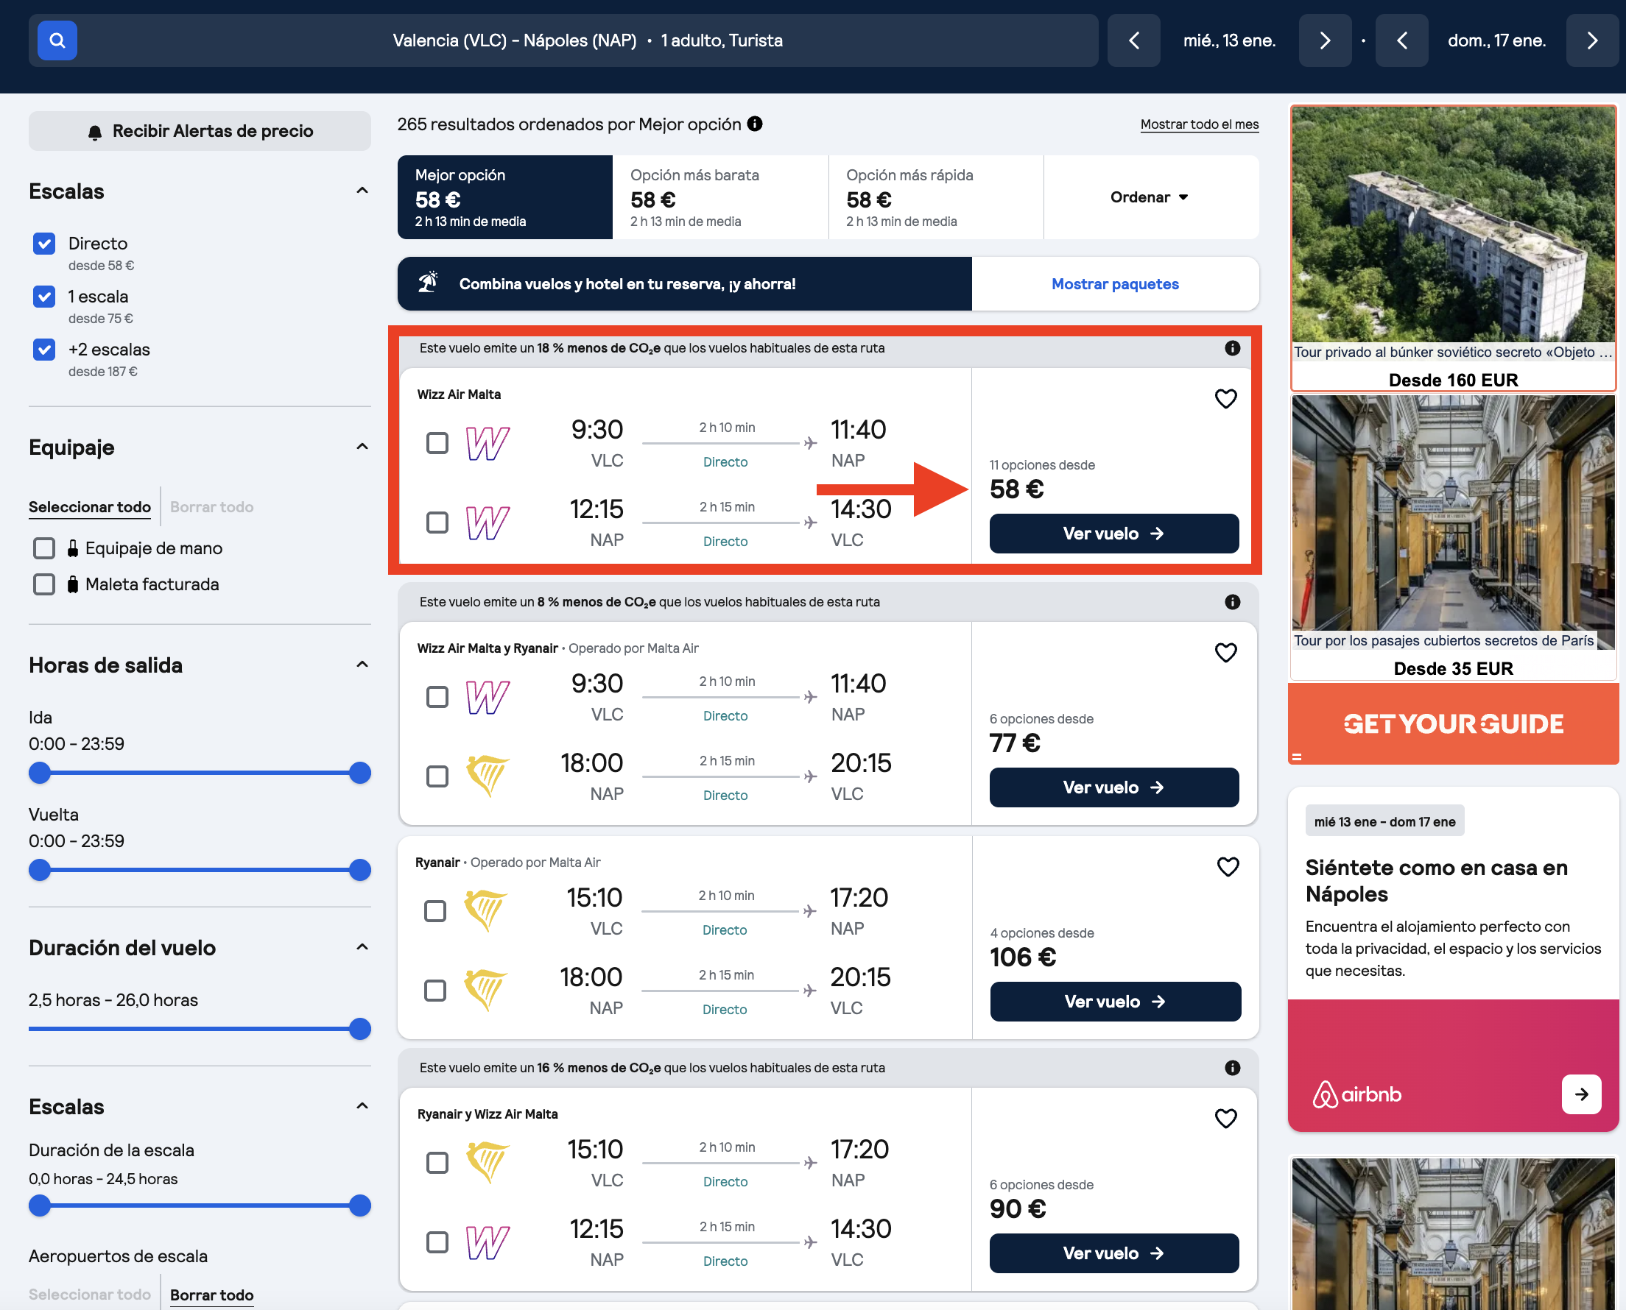Image resolution: width=1626 pixels, height=1310 pixels.
Task: Open CO2 info icon for 18 % menos banner
Action: click(1233, 348)
